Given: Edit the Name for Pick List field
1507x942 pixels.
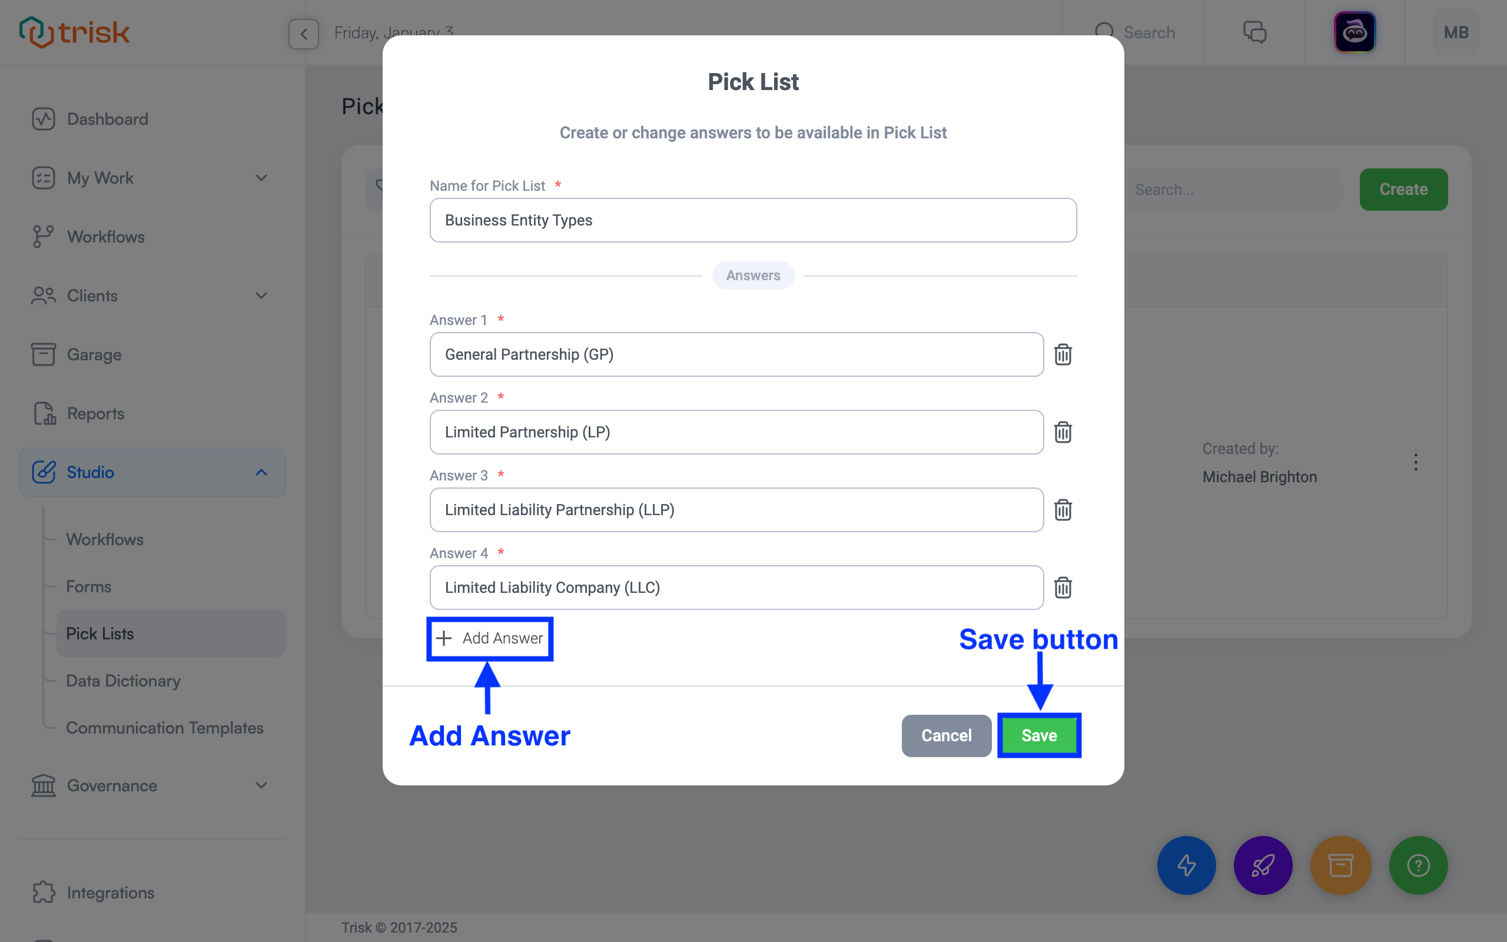Looking at the screenshot, I should (x=753, y=219).
